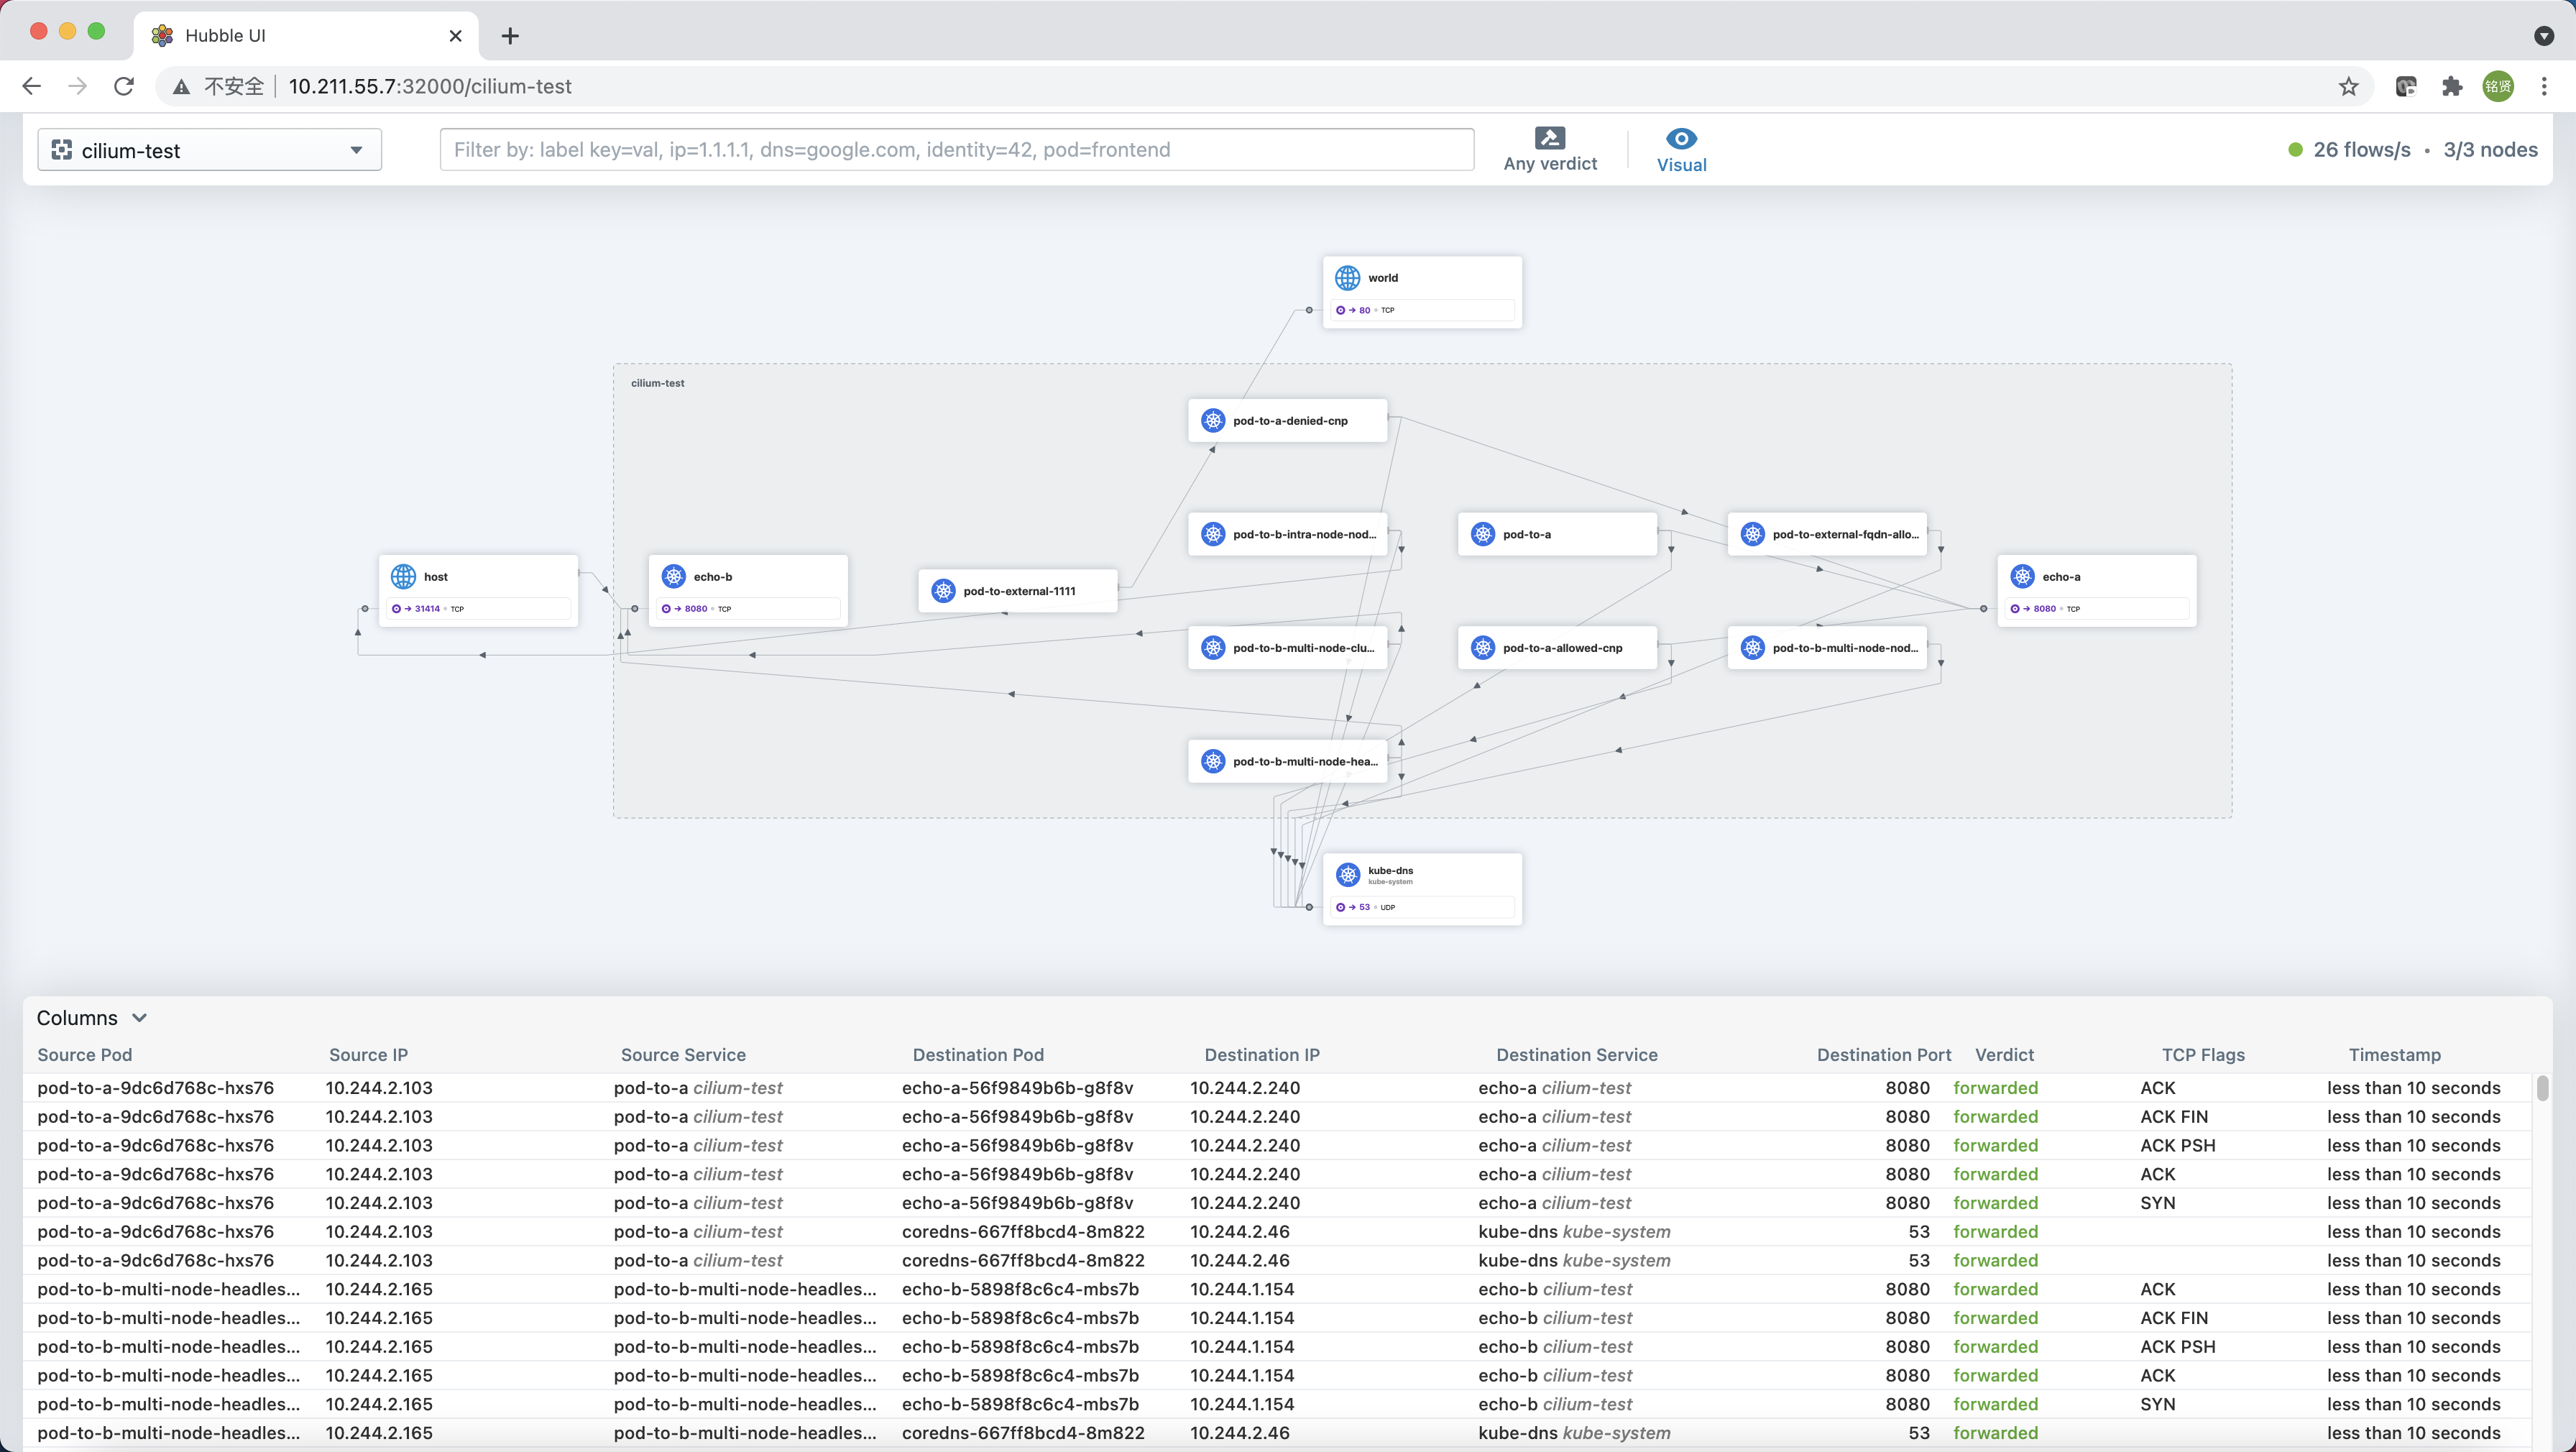Select the pod-to-a-denied-cnp node icon
2576x1452 pixels.
pos(1213,420)
